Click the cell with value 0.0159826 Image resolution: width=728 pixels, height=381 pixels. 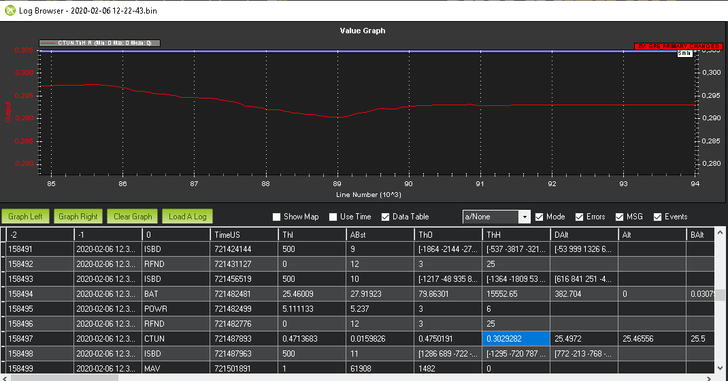(x=380, y=339)
